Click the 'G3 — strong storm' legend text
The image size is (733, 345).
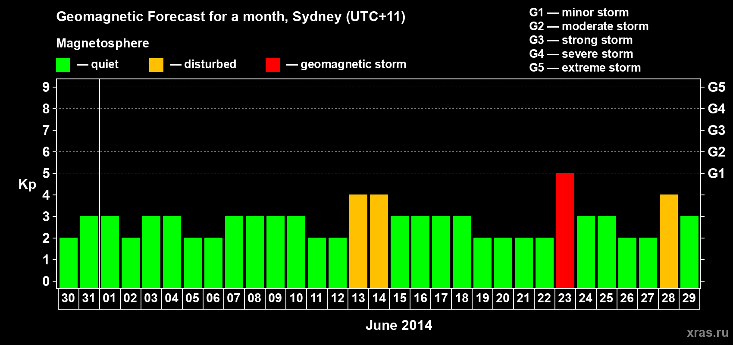pos(581,40)
